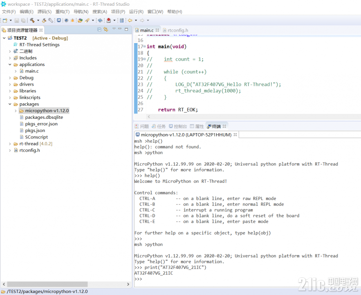
Task: Open the 编辑(E) menu
Action: 27,12
